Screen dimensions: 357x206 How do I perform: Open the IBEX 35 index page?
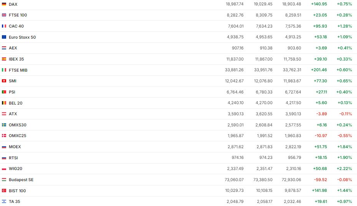click(17, 59)
